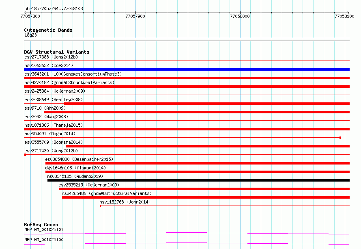Select the 18q23 cytogenetic band bar
Screen dimensions: 361x249
pyautogui.click(x=187, y=39)
